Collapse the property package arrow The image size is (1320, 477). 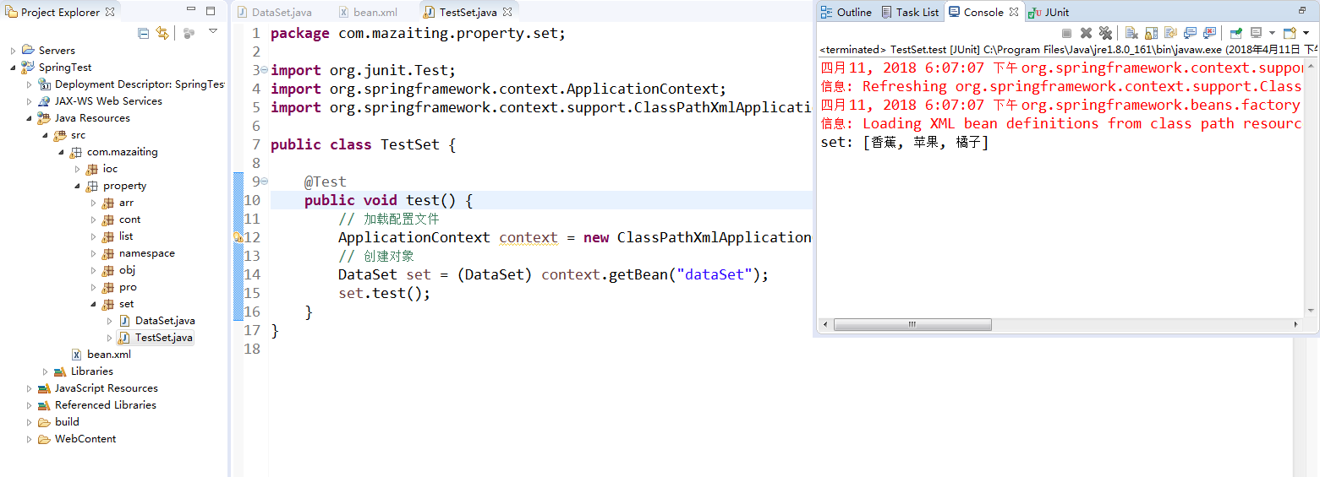coord(78,186)
